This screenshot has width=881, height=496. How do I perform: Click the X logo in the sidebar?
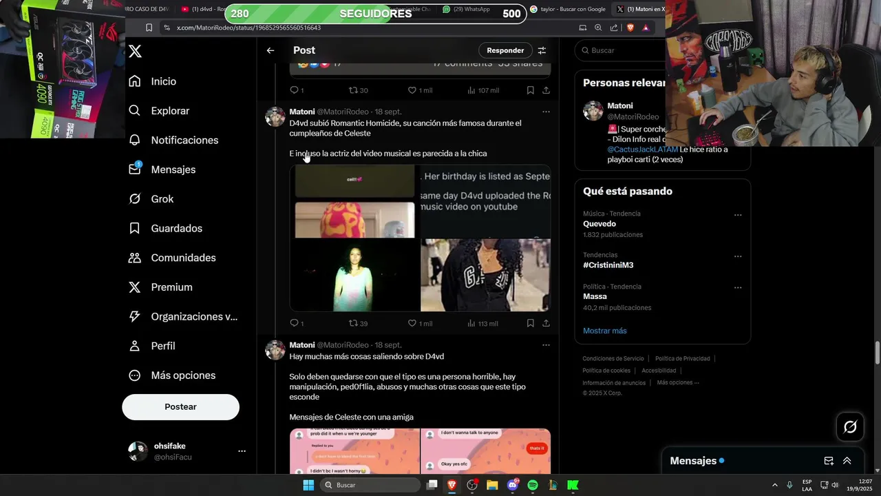tap(136, 51)
